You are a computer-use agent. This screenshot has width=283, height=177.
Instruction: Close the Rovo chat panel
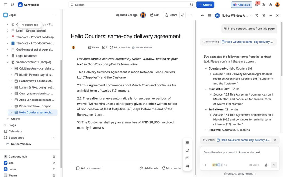click(x=277, y=15)
